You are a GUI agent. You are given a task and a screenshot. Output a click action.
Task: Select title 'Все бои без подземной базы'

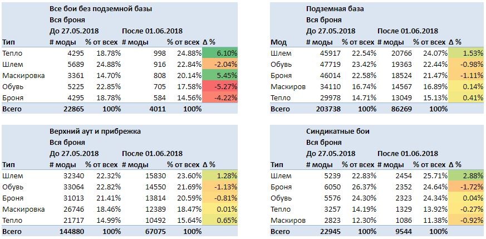click(x=101, y=9)
